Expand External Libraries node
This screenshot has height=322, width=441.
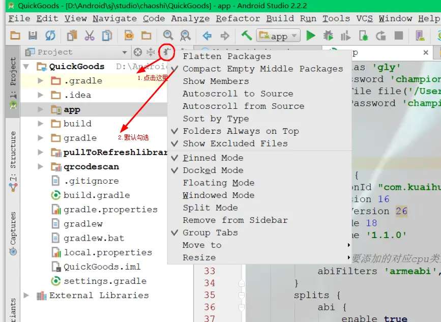click(x=26, y=295)
